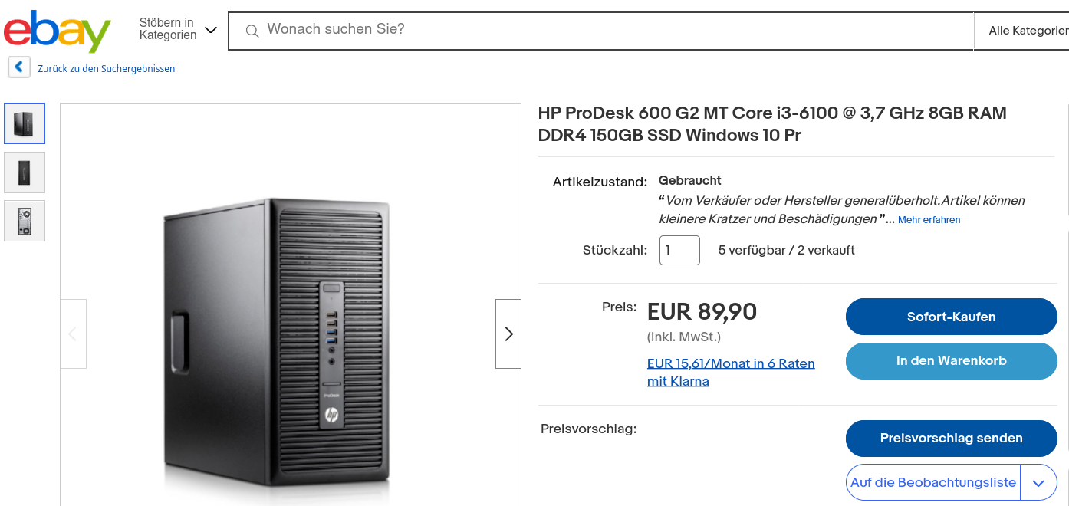Click the back arrow icon
Viewport: 1069px width, 506px height.
point(19,67)
